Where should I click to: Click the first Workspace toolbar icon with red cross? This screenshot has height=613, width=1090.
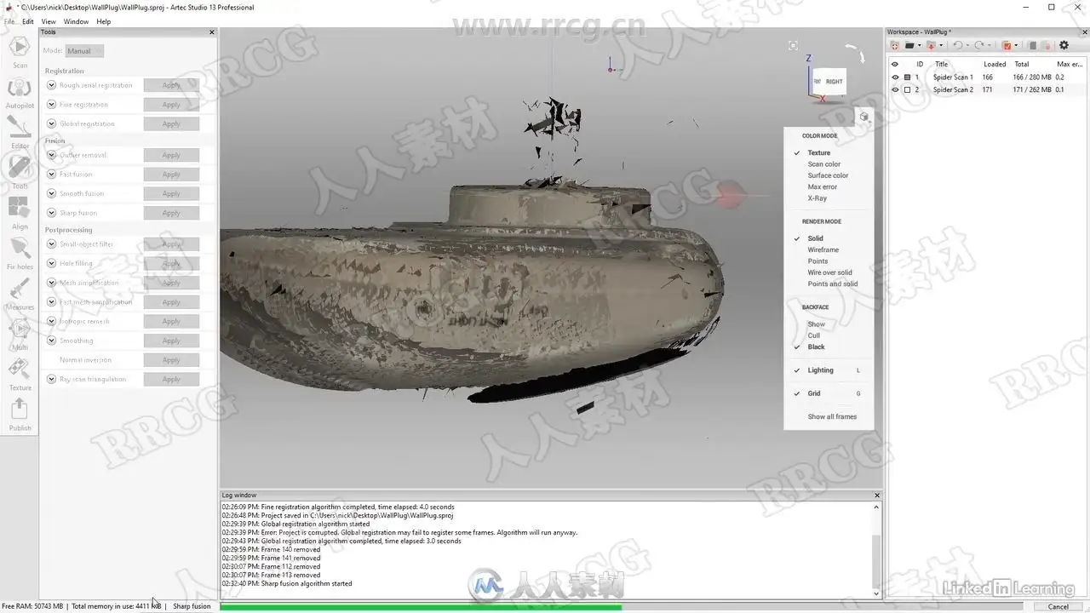(895, 45)
